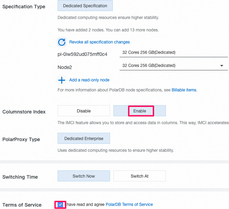Select Dedicated Specification type
This screenshot has height=209, width=229.
85,6
